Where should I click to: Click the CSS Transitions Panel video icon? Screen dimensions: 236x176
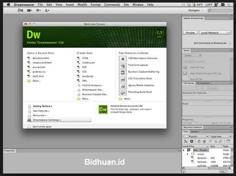point(123,79)
